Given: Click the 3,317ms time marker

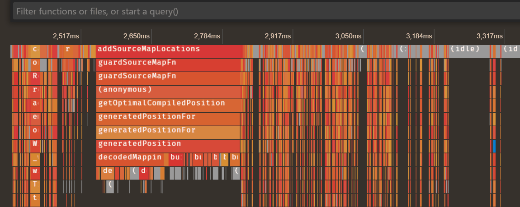Looking at the screenshot, I should tap(490, 36).
